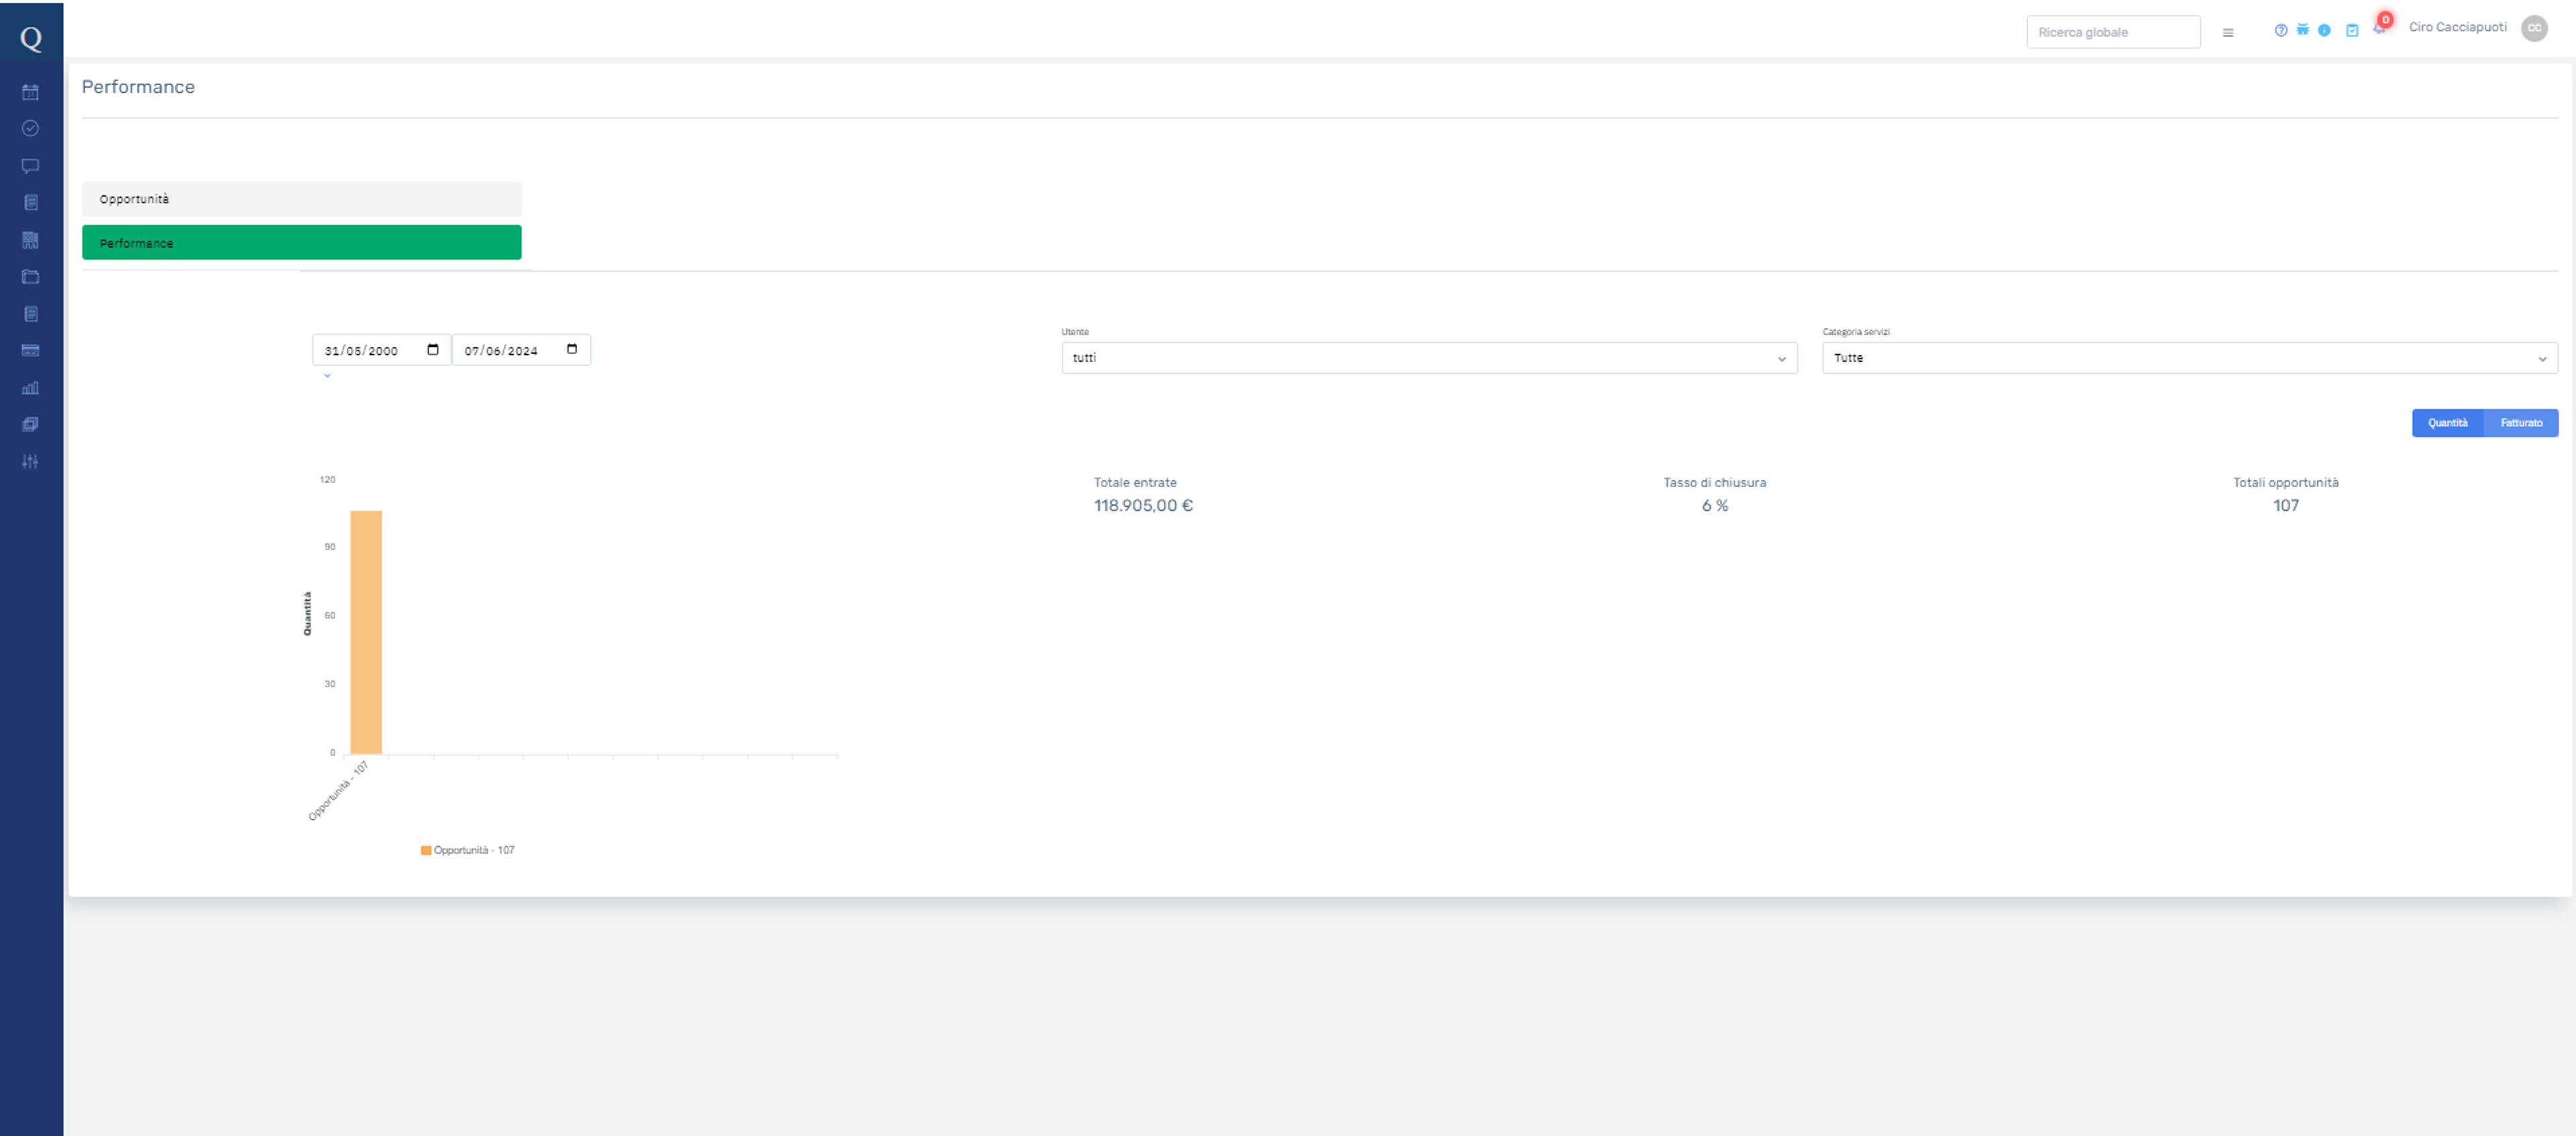Click the orange Opportunità bar in the chart
Screen dimensions: 2576x1136
coord(366,632)
